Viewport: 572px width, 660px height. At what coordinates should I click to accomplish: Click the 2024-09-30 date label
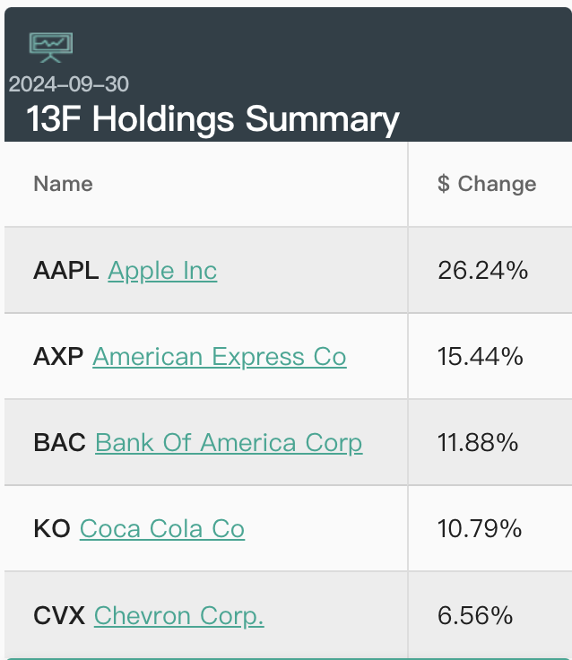click(69, 84)
